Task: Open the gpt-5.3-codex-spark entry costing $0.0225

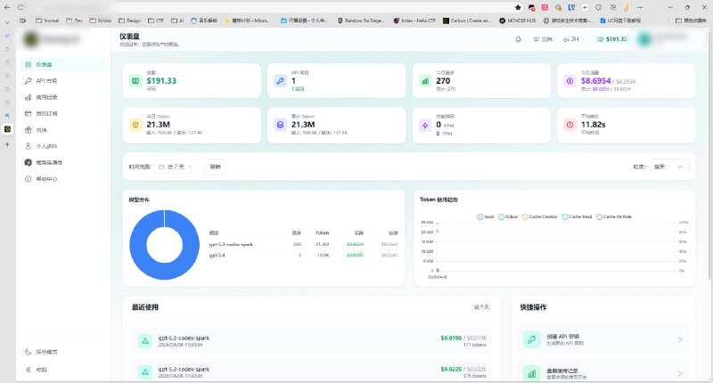Action: (x=311, y=371)
